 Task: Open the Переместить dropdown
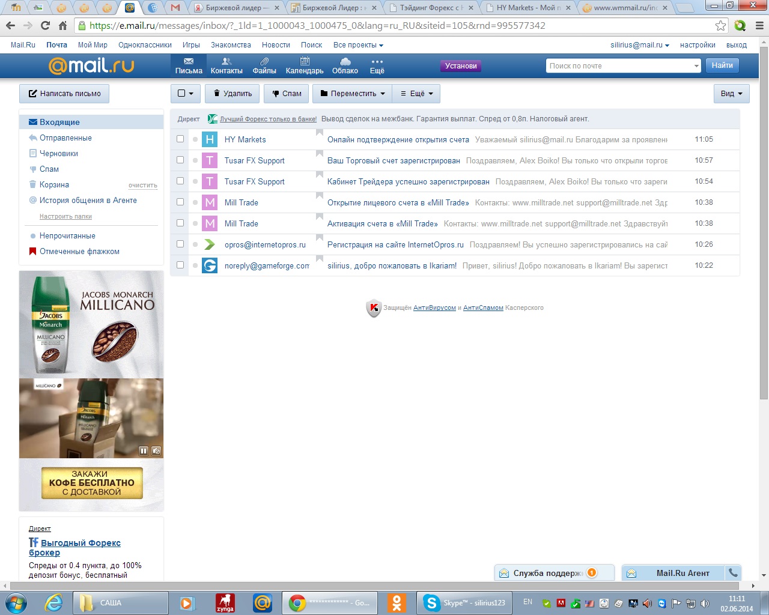pyautogui.click(x=352, y=94)
